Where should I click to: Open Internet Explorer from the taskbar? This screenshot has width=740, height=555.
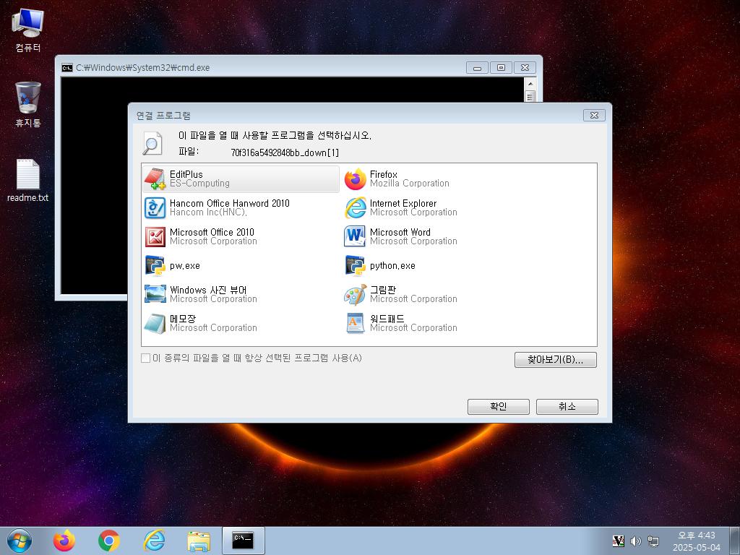tap(154, 541)
